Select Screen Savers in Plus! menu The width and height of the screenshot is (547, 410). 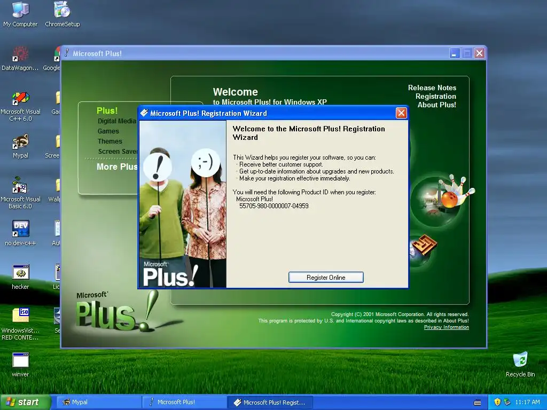[118, 151]
